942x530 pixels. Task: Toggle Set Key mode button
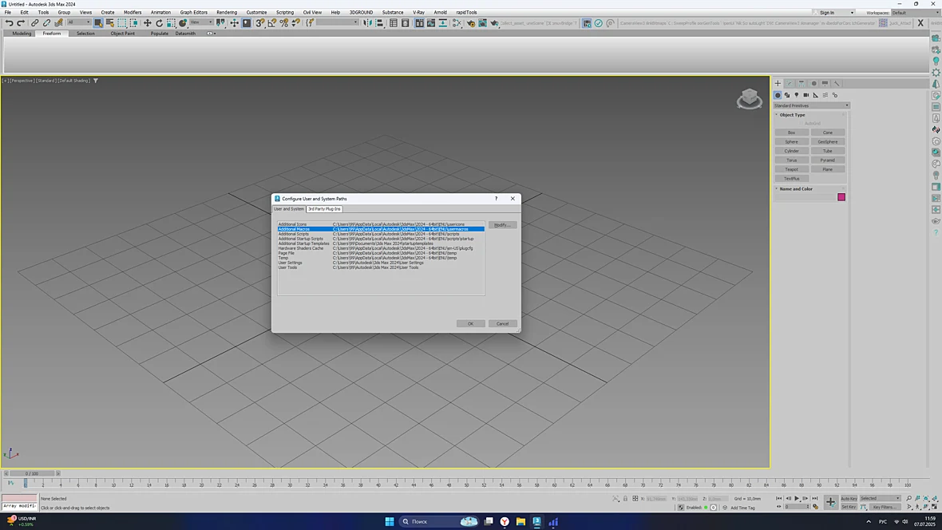(849, 507)
